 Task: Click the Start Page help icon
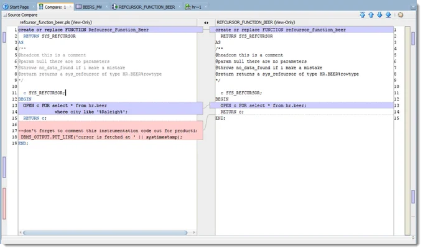click(x=6, y=7)
